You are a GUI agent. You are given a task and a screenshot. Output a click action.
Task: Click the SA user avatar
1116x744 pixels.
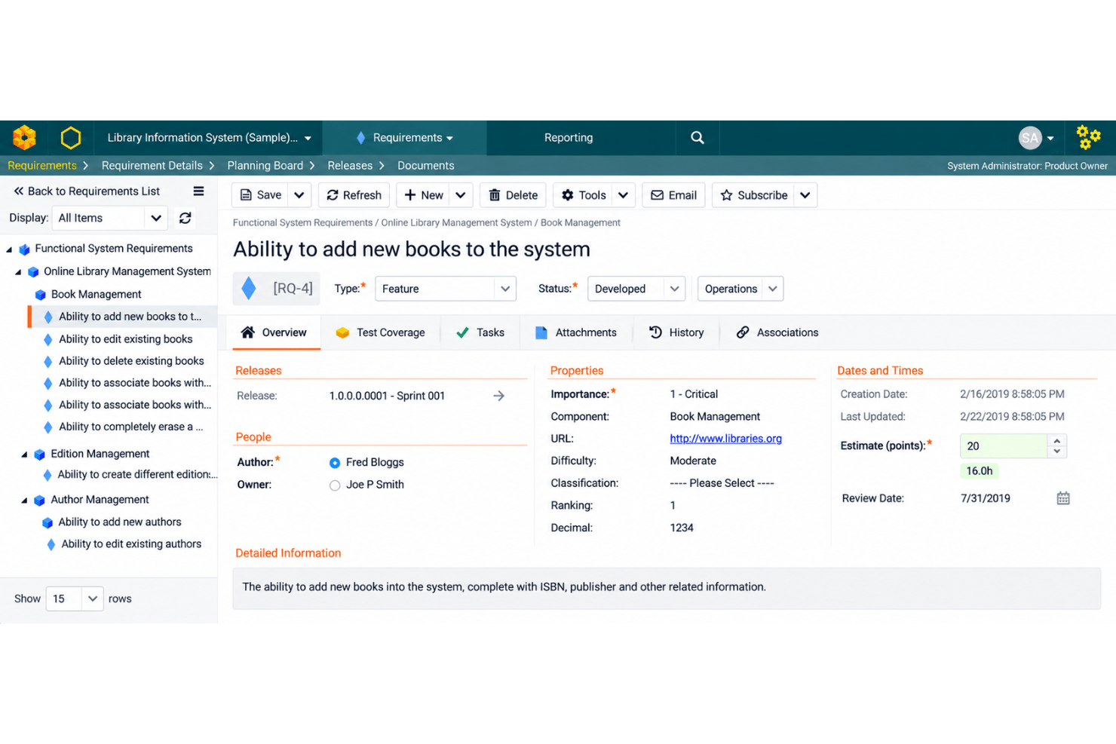[1030, 138]
